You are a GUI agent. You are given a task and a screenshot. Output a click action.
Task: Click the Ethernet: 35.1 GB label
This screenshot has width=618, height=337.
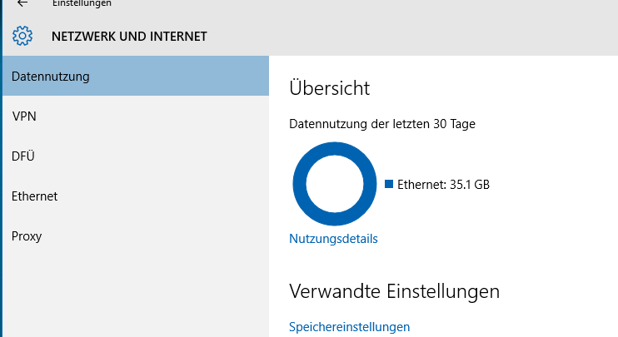pyautogui.click(x=443, y=184)
